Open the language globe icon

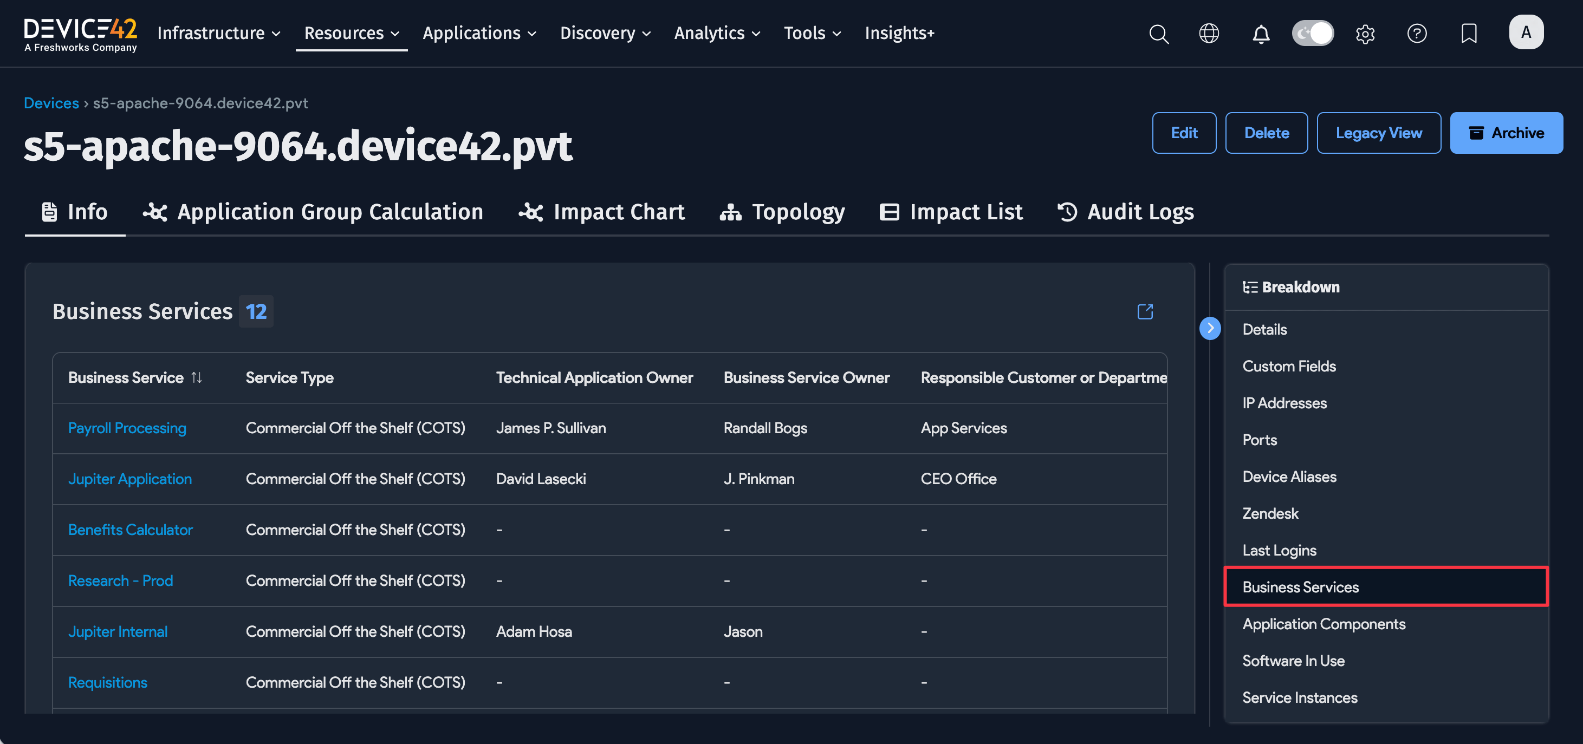click(x=1209, y=34)
